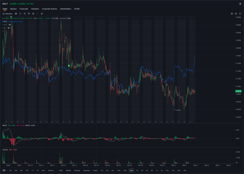Switch to the Chart tab

coord(5,9)
